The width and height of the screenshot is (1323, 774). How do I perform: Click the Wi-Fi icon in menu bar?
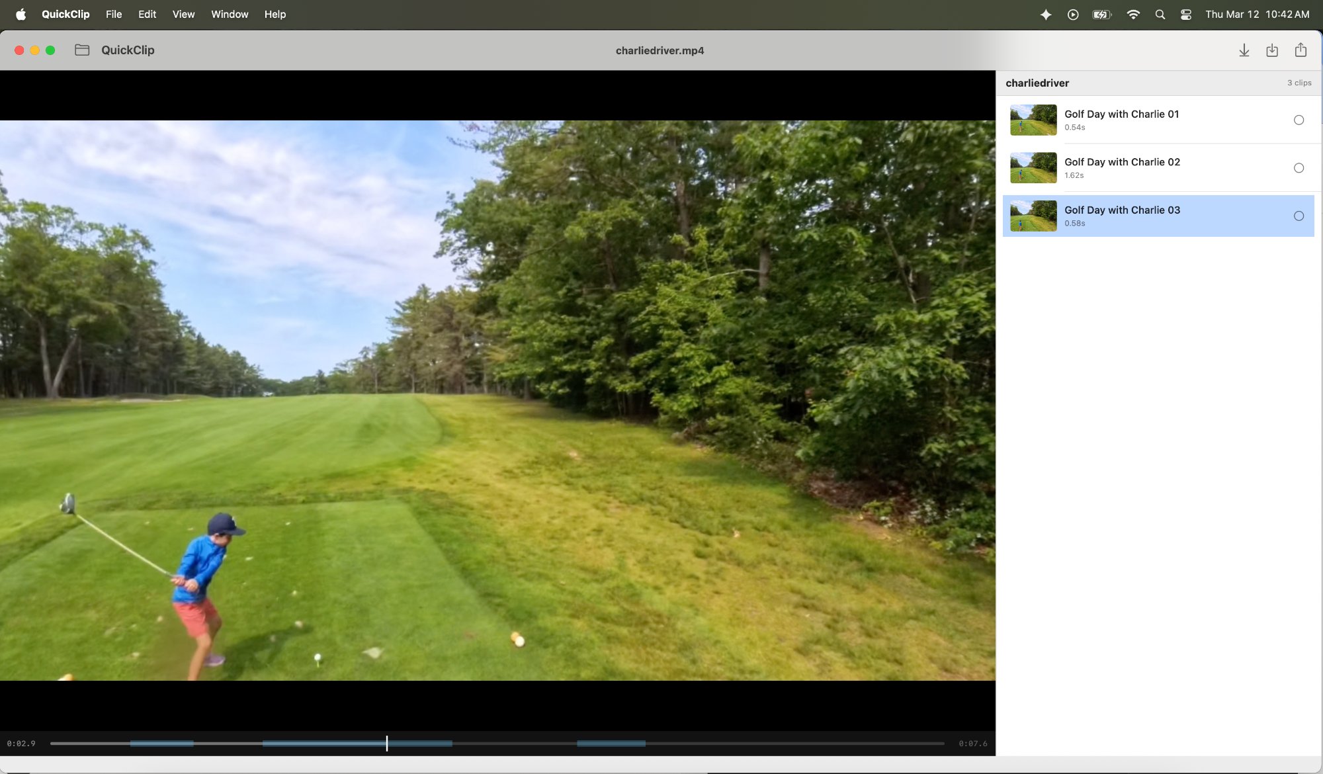click(1133, 14)
